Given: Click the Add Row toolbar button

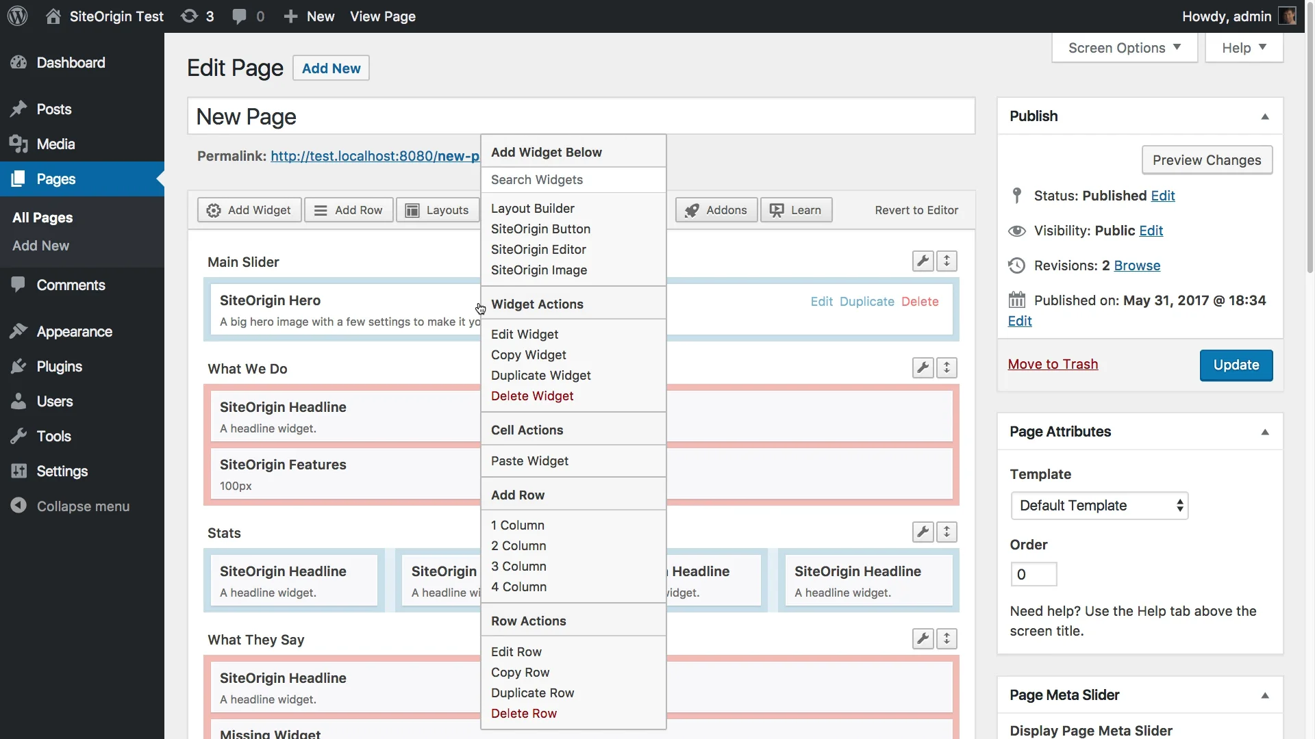Looking at the screenshot, I should point(349,210).
